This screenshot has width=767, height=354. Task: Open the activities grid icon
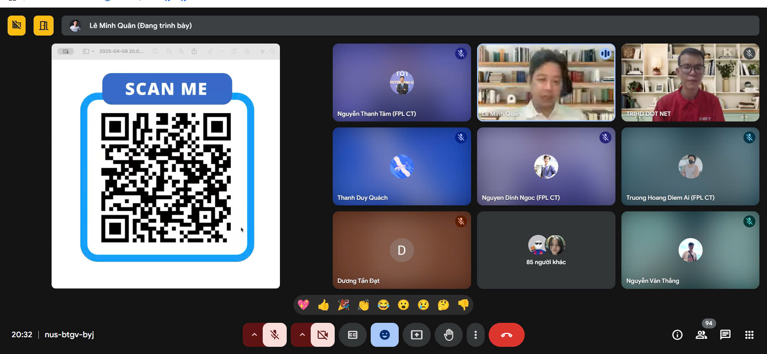(x=749, y=335)
